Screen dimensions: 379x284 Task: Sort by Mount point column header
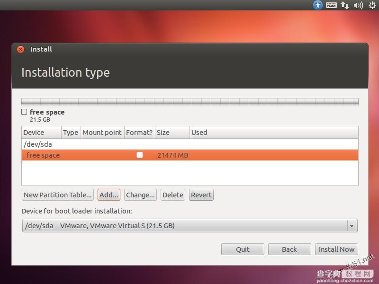(x=102, y=133)
